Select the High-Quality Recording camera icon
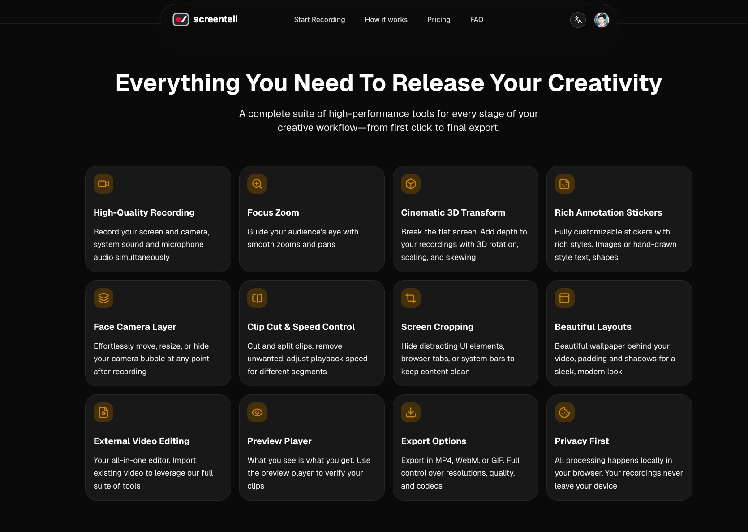Screen dimensions: 748x532 pos(103,184)
